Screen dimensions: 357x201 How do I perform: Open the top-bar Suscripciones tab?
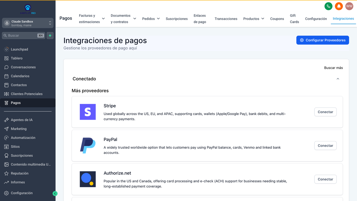point(177,19)
